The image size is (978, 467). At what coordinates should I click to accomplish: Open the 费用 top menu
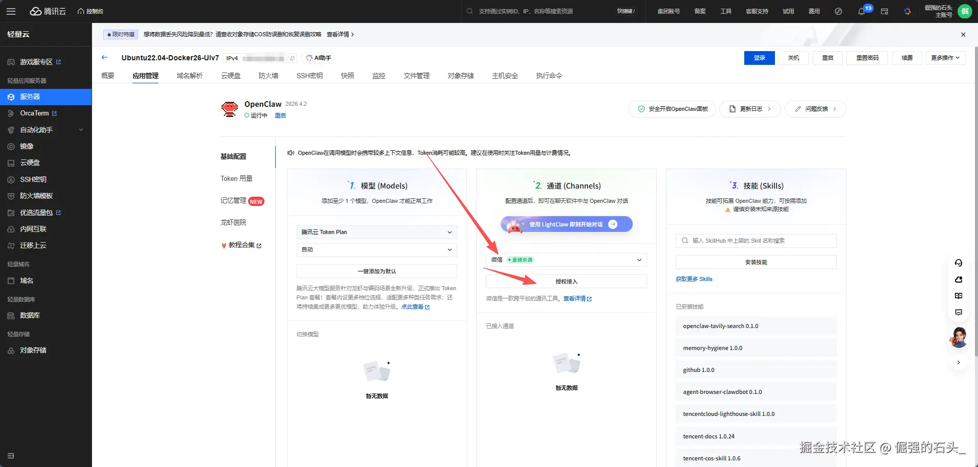pyautogui.click(x=814, y=11)
